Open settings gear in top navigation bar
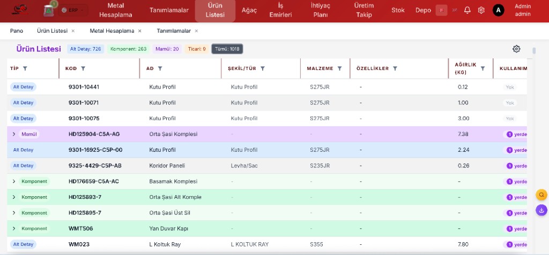The width and height of the screenshot is (549, 255). (x=481, y=10)
